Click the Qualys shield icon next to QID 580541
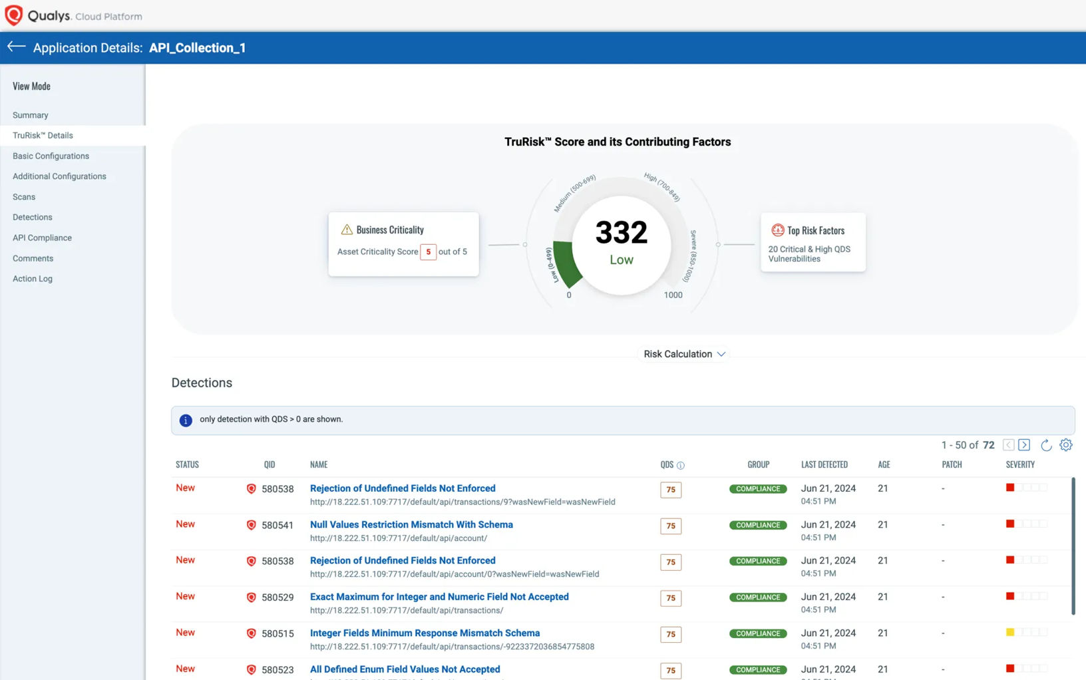 tap(251, 525)
